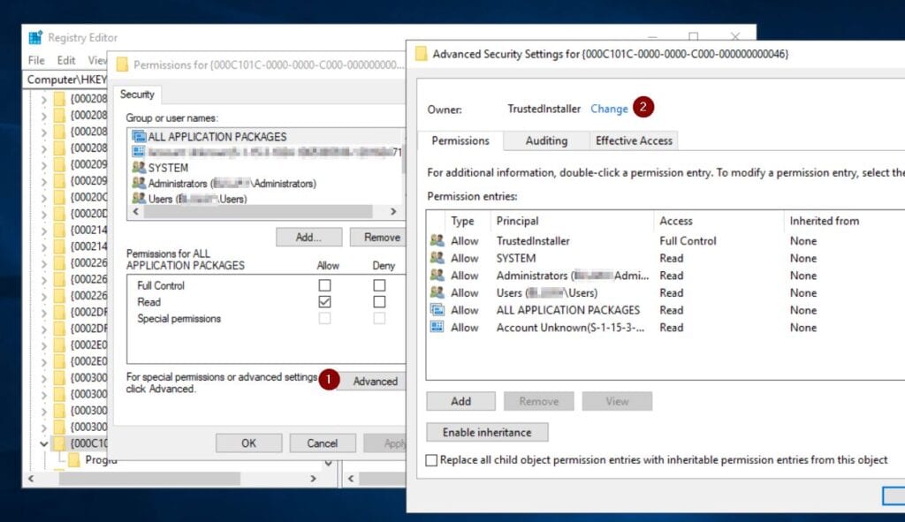Click Add button below permission entries
905x522 pixels.
pos(460,401)
